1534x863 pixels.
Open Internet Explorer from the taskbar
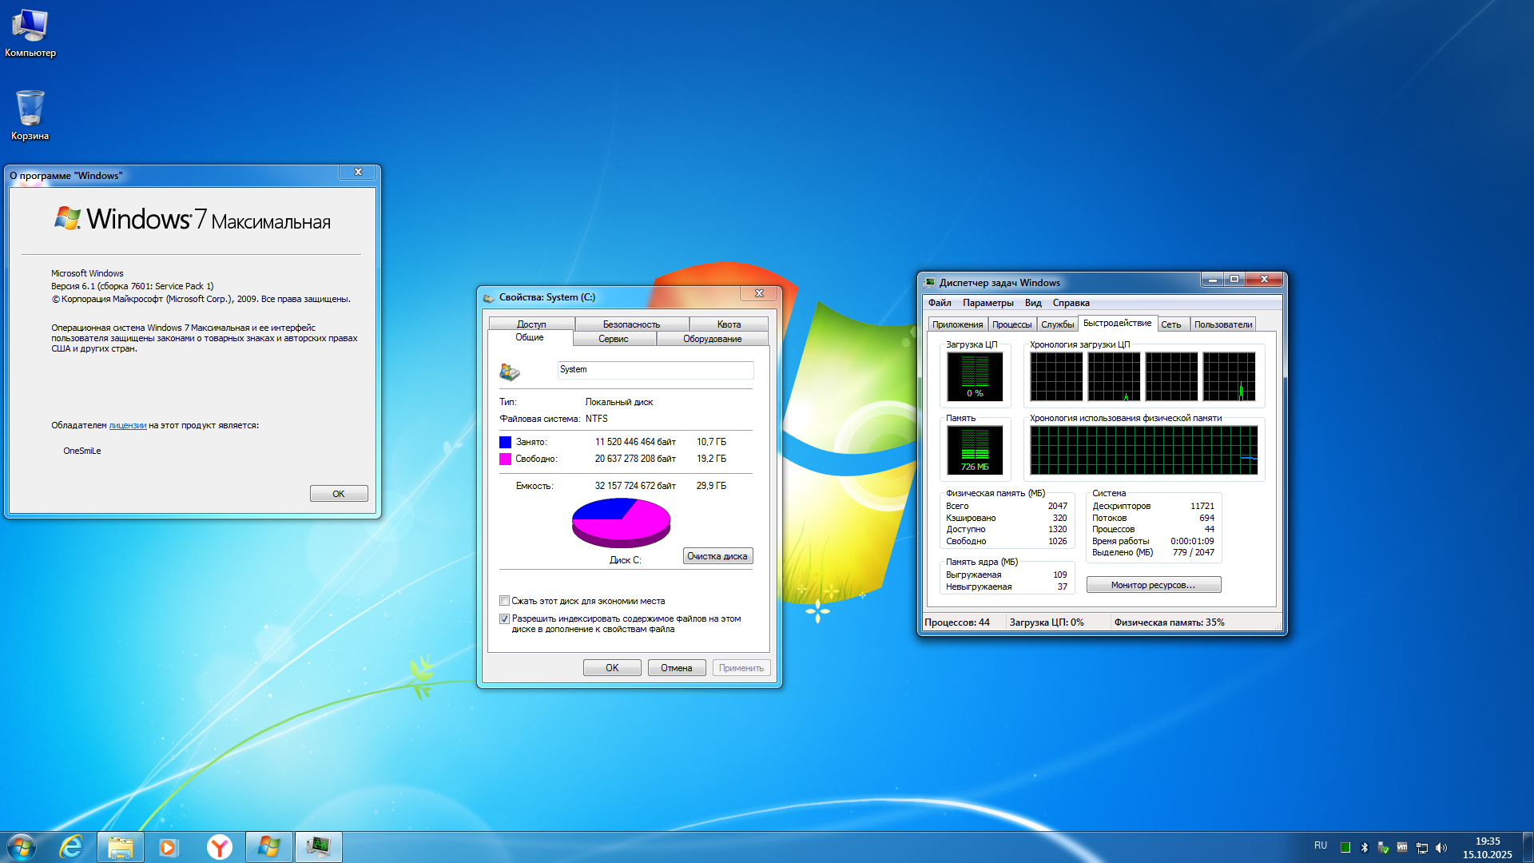[x=72, y=847]
